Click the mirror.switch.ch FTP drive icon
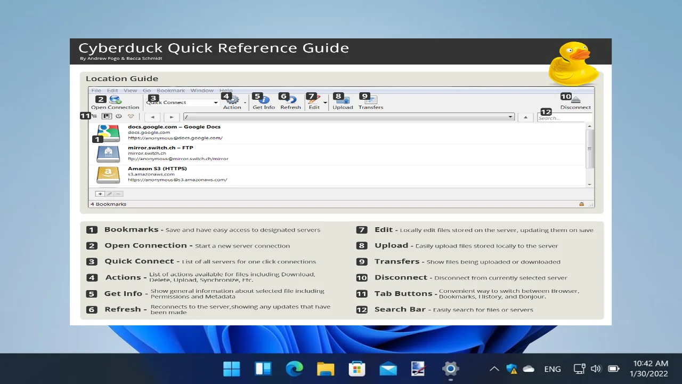The width and height of the screenshot is (682, 384). coord(108,154)
